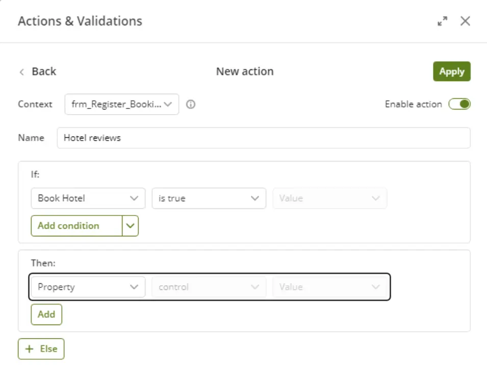Close the Actions & Validations dialog
487x377 pixels.
pyautogui.click(x=465, y=21)
